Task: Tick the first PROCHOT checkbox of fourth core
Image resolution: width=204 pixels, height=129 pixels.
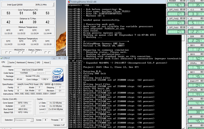Action: (46, 53)
